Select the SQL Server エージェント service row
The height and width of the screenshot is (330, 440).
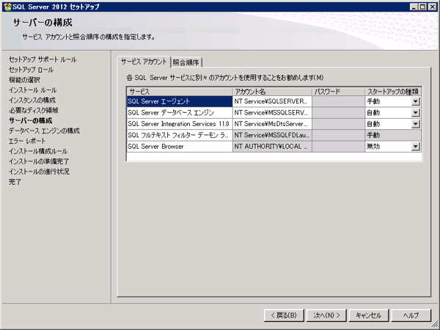point(180,101)
